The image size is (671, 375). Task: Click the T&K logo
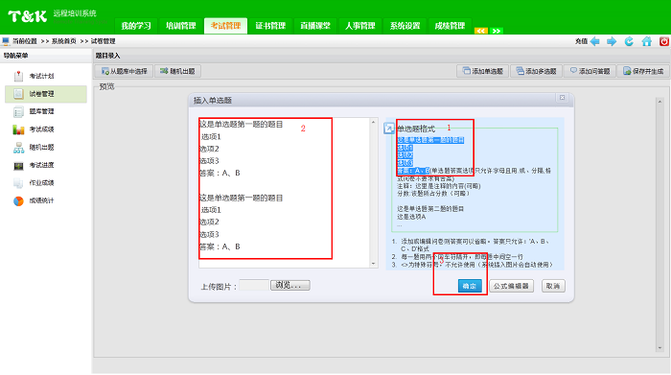(x=27, y=16)
